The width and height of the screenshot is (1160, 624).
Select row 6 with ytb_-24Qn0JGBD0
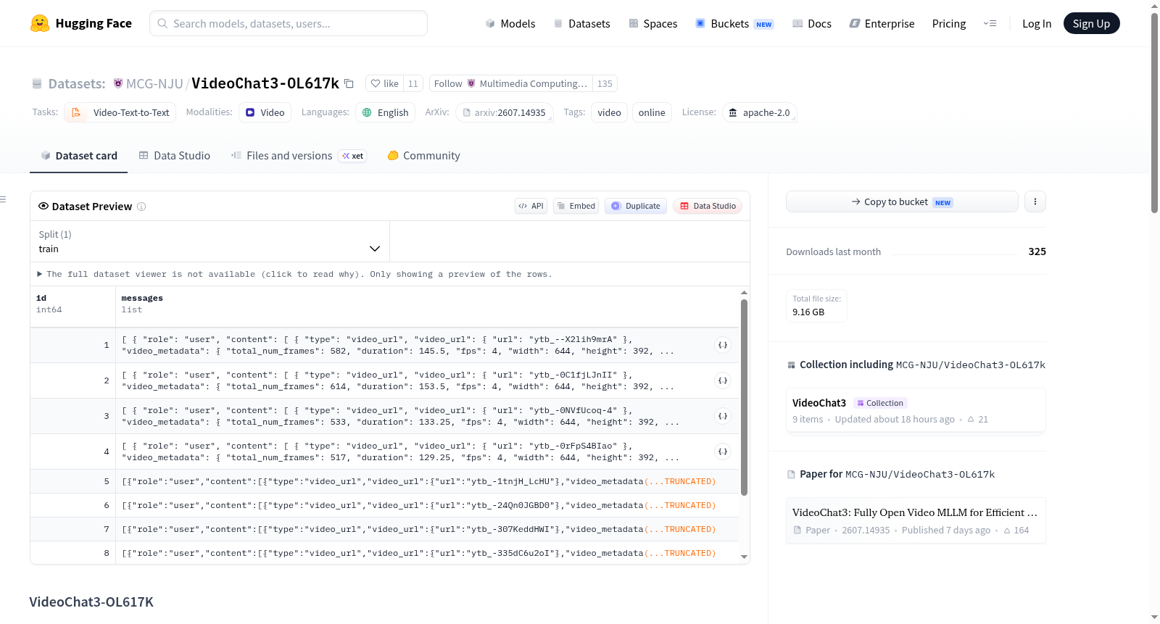click(384, 505)
